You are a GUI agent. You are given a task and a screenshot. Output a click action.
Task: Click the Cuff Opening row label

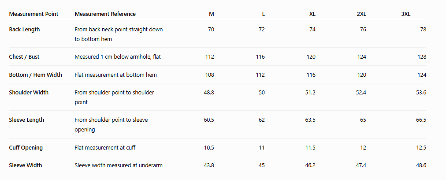point(26,147)
